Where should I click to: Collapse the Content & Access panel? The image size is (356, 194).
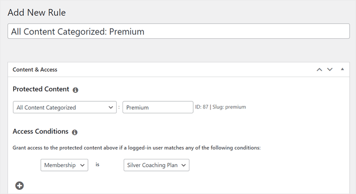point(342,69)
